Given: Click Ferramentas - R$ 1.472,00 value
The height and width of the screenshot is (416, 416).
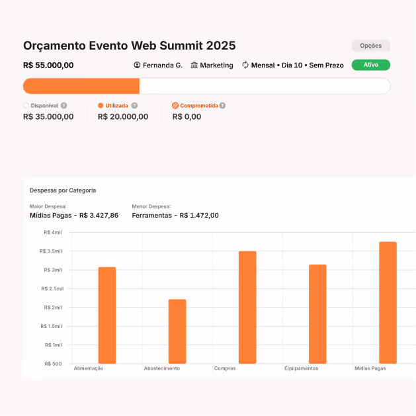Looking at the screenshot, I should pyautogui.click(x=175, y=216).
